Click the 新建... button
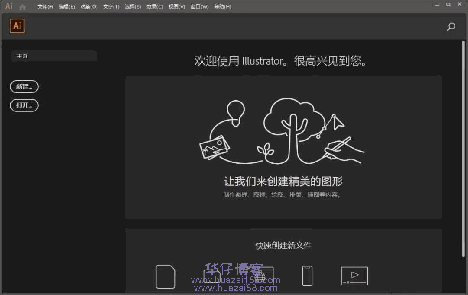This screenshot has width=468, height=295. pyautogui.click(x=24, y=86)
